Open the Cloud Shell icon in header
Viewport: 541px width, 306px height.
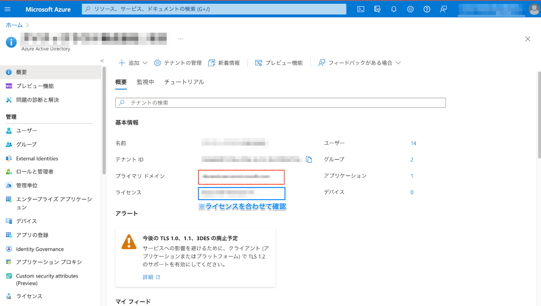(x=361, y=9)
